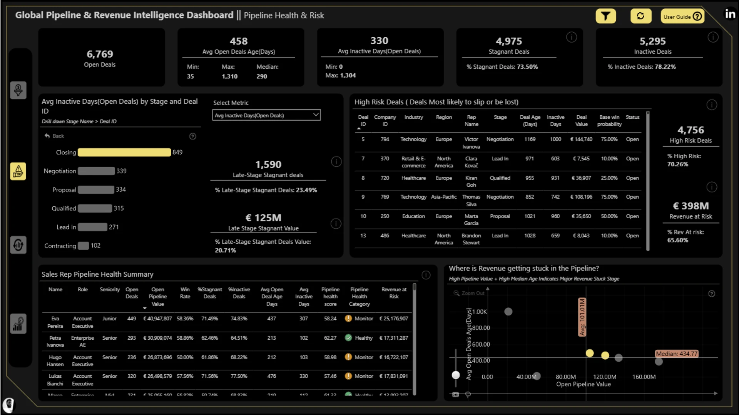Click the Zoom Out control on scatter chart

click(469, 293)
